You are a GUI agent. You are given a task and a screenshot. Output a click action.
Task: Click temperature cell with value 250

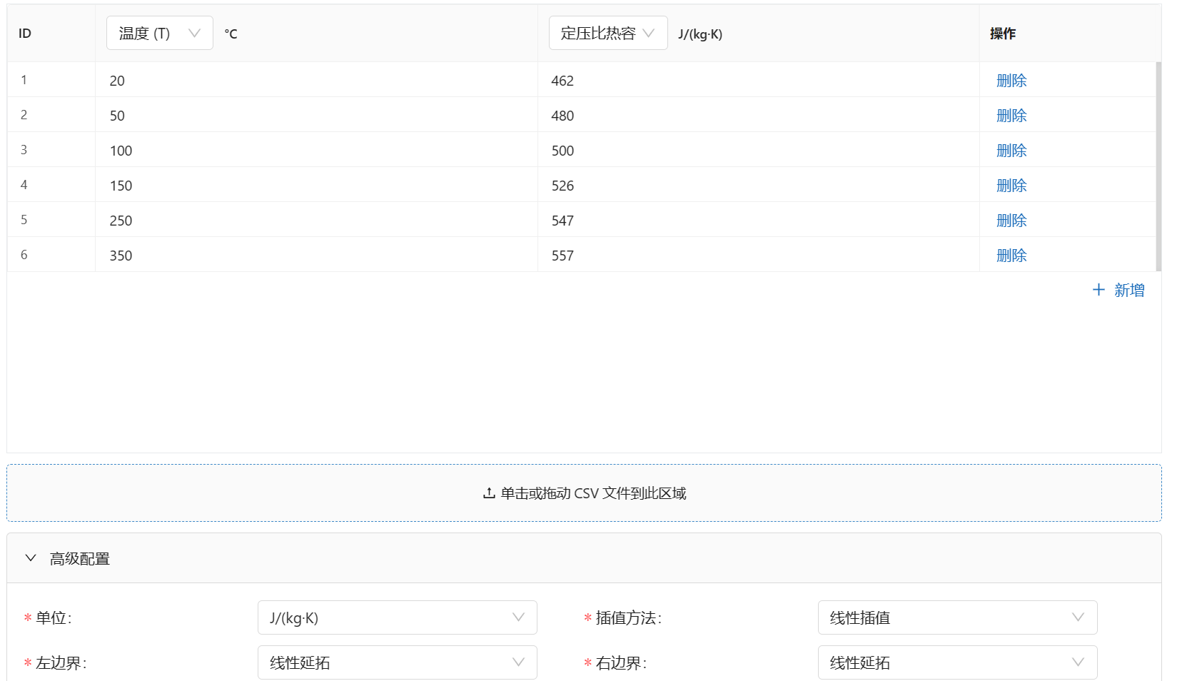tap(316, 220)
